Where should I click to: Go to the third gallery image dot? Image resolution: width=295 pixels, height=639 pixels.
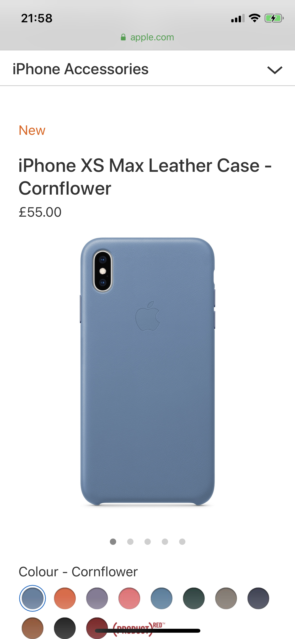click(x=148, y=542)
